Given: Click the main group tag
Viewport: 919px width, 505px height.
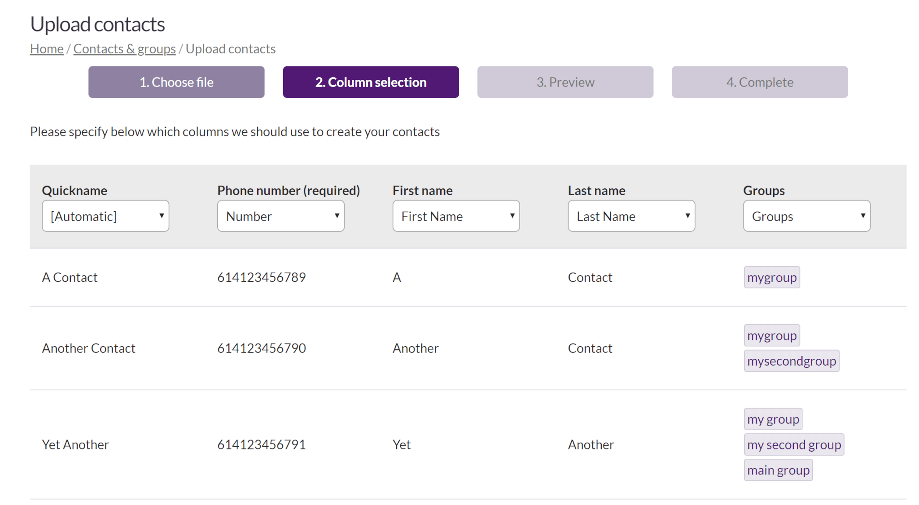Looking at the screenshot, I should (778, 470).
